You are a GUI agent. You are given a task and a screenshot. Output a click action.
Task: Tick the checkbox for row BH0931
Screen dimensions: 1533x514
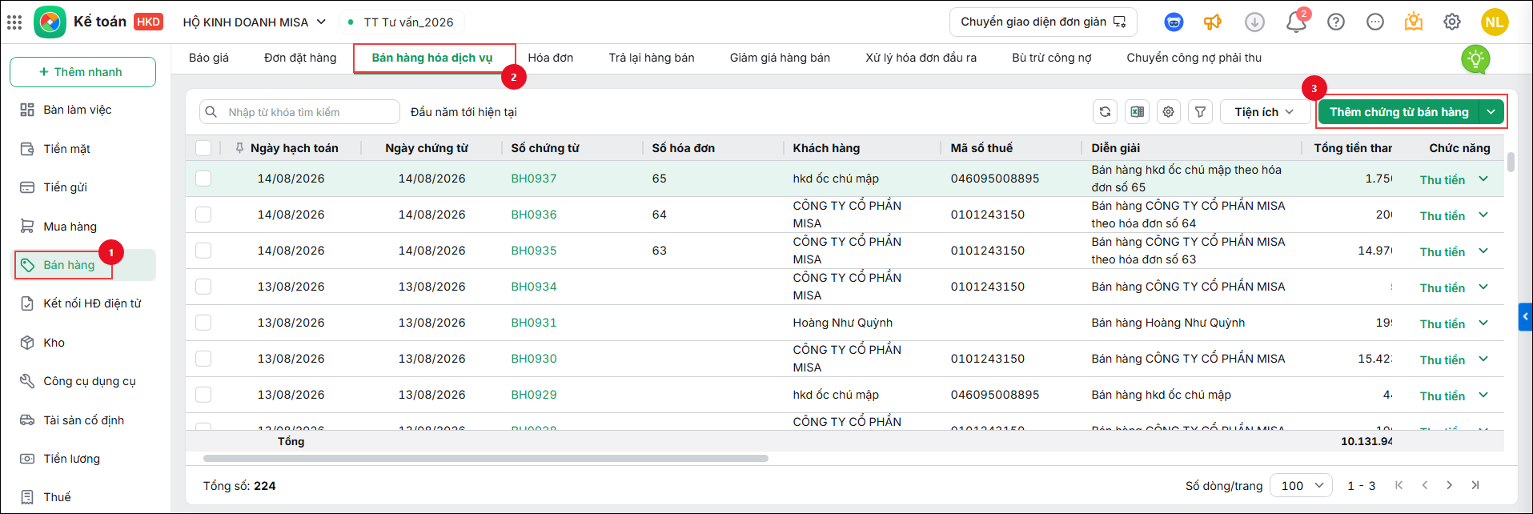click(x=203, y=323)
